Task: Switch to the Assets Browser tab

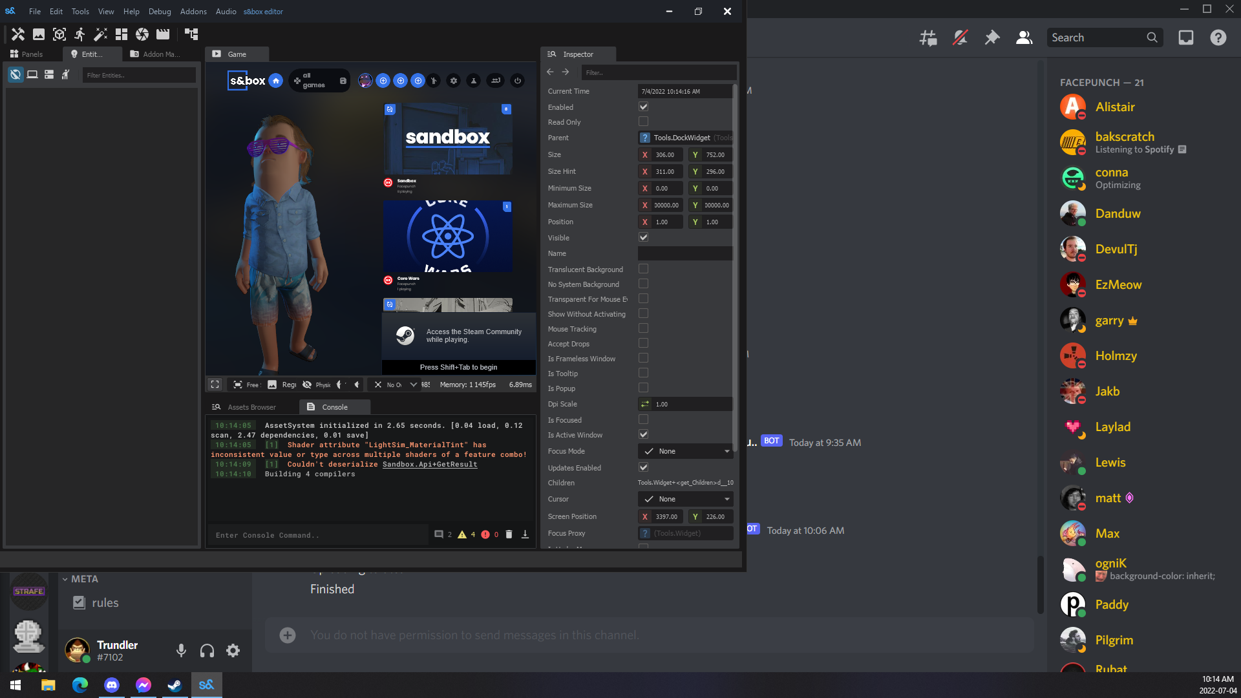Action: coord(251,407)
